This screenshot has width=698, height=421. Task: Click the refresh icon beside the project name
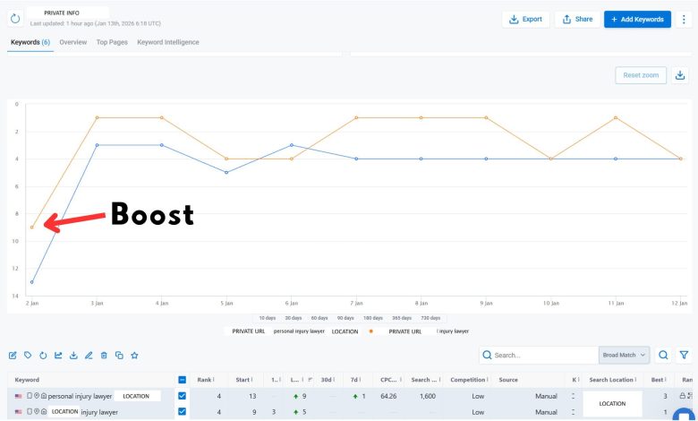click(15, 19)
